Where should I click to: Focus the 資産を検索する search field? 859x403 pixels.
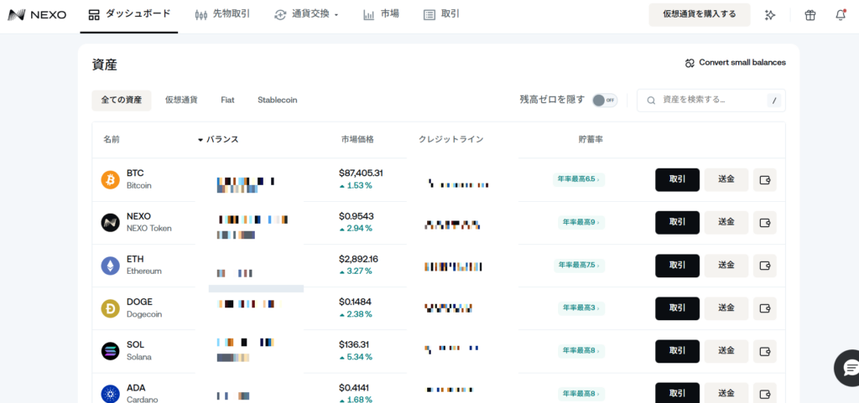[711, 100]
